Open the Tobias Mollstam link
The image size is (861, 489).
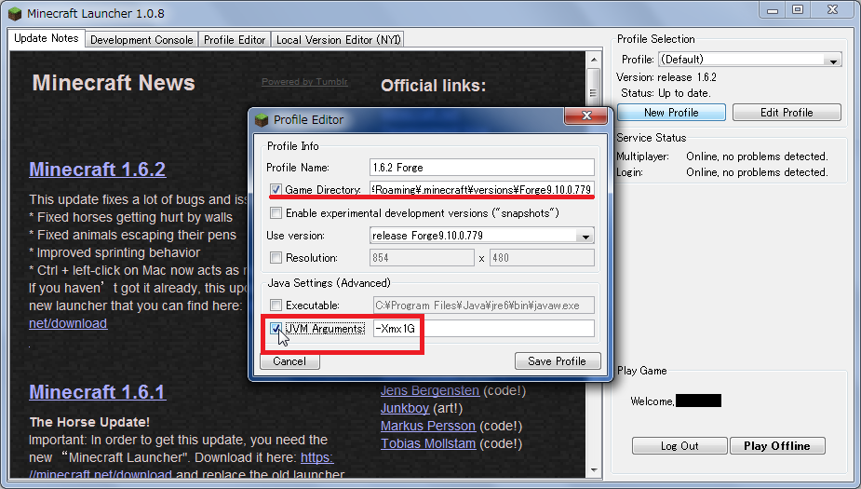[428, 443]
